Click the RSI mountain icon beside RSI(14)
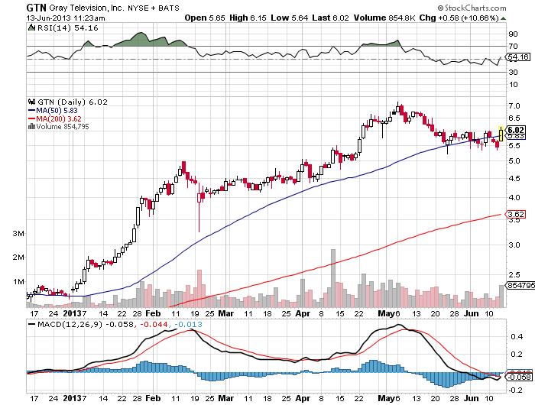 (x=32, y=28)
